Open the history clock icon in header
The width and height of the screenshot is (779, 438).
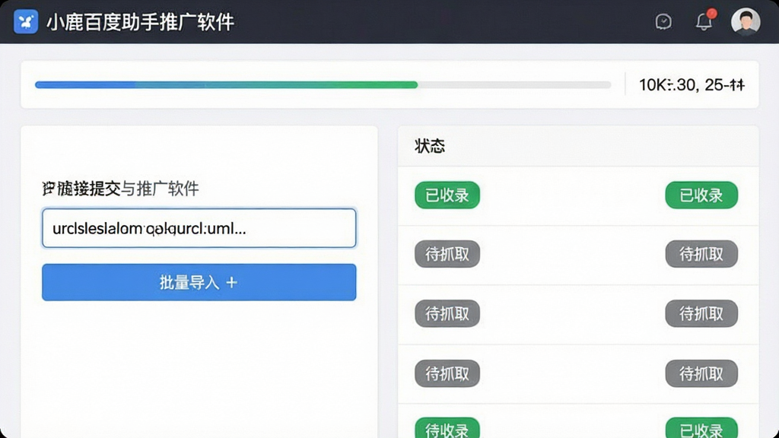663,22
